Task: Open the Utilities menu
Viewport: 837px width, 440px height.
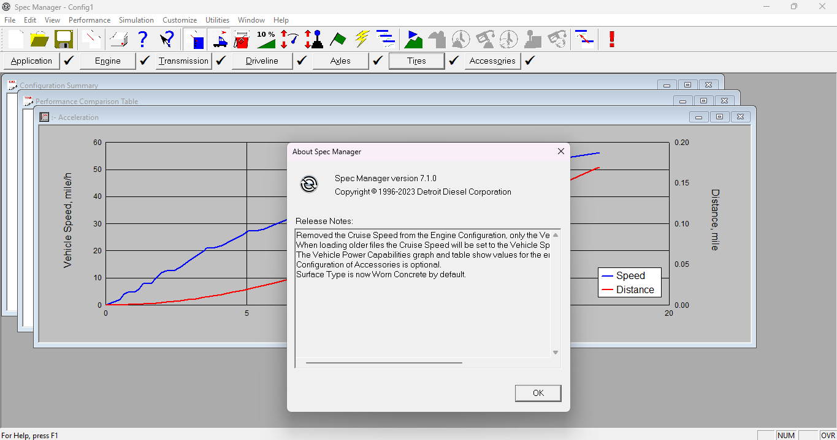Action: [217, 20]
